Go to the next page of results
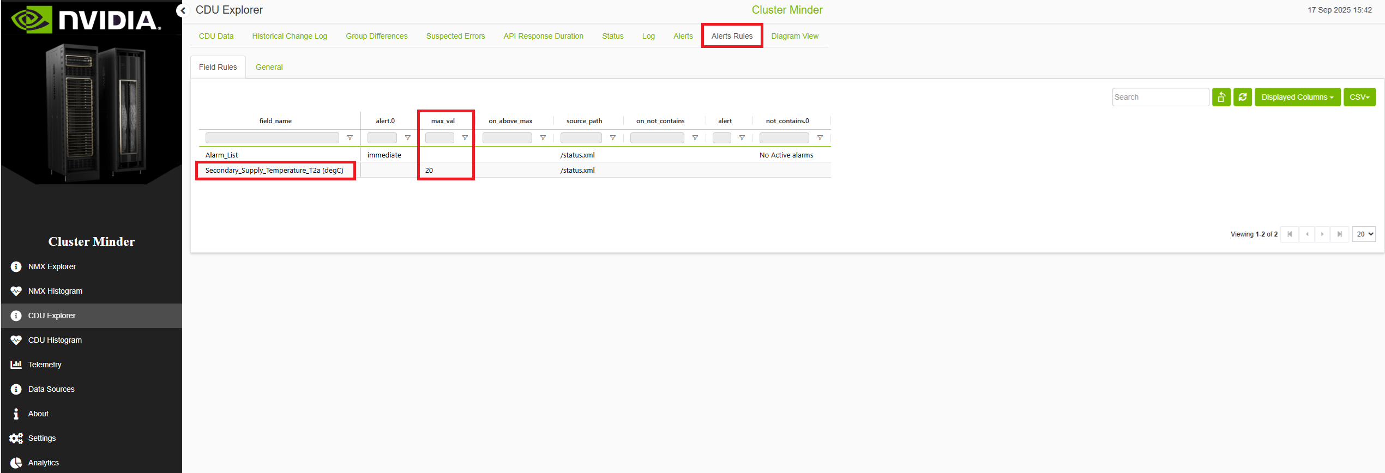 tap(1322, 234)
